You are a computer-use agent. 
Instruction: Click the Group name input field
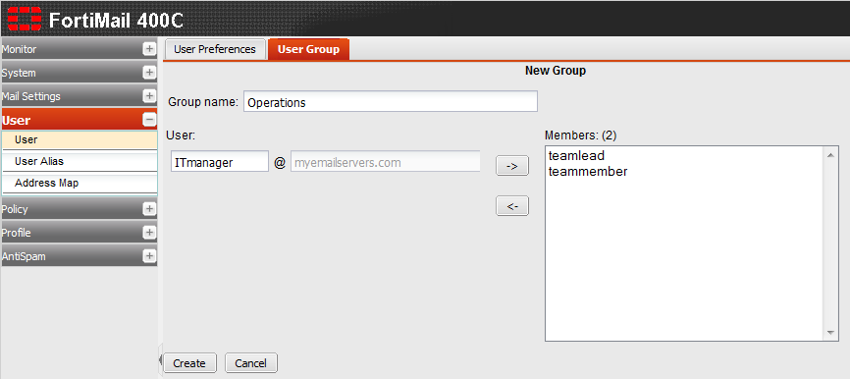coord(391,101)
